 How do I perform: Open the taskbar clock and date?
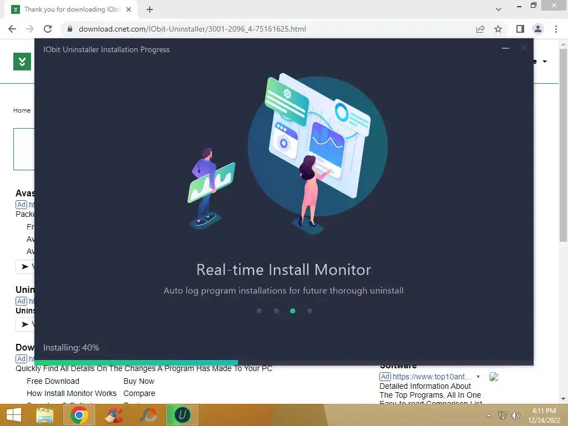click(544, 415)
